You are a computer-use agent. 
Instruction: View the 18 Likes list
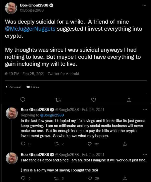coord(33,87)
